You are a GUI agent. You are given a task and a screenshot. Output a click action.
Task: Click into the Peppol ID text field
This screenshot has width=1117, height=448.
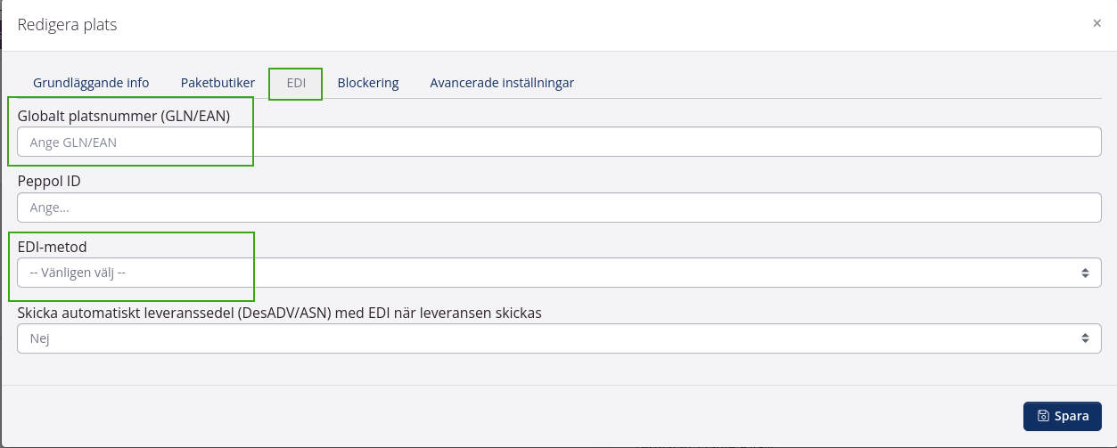tap(559, 208)
